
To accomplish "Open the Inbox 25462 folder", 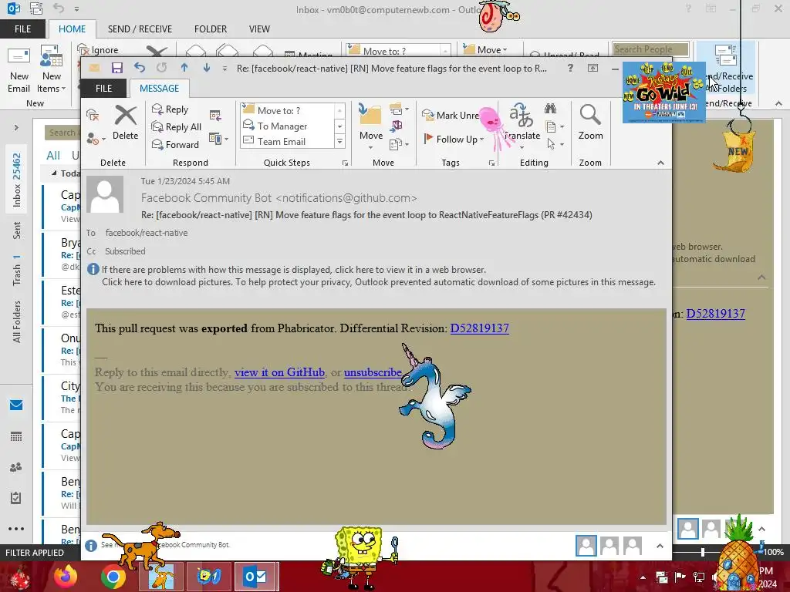I will tap(17, 180).
